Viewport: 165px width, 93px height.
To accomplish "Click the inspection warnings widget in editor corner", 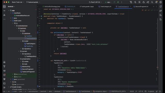I will pos(147,10).
